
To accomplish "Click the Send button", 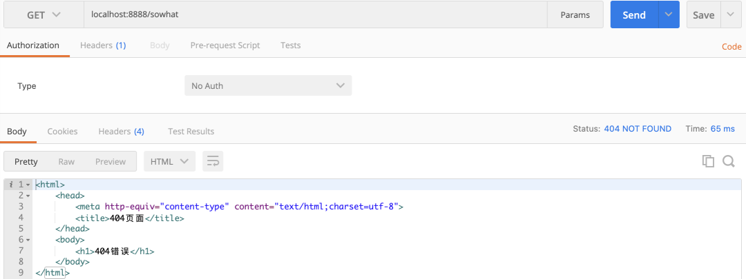I will tap(633, 14).
